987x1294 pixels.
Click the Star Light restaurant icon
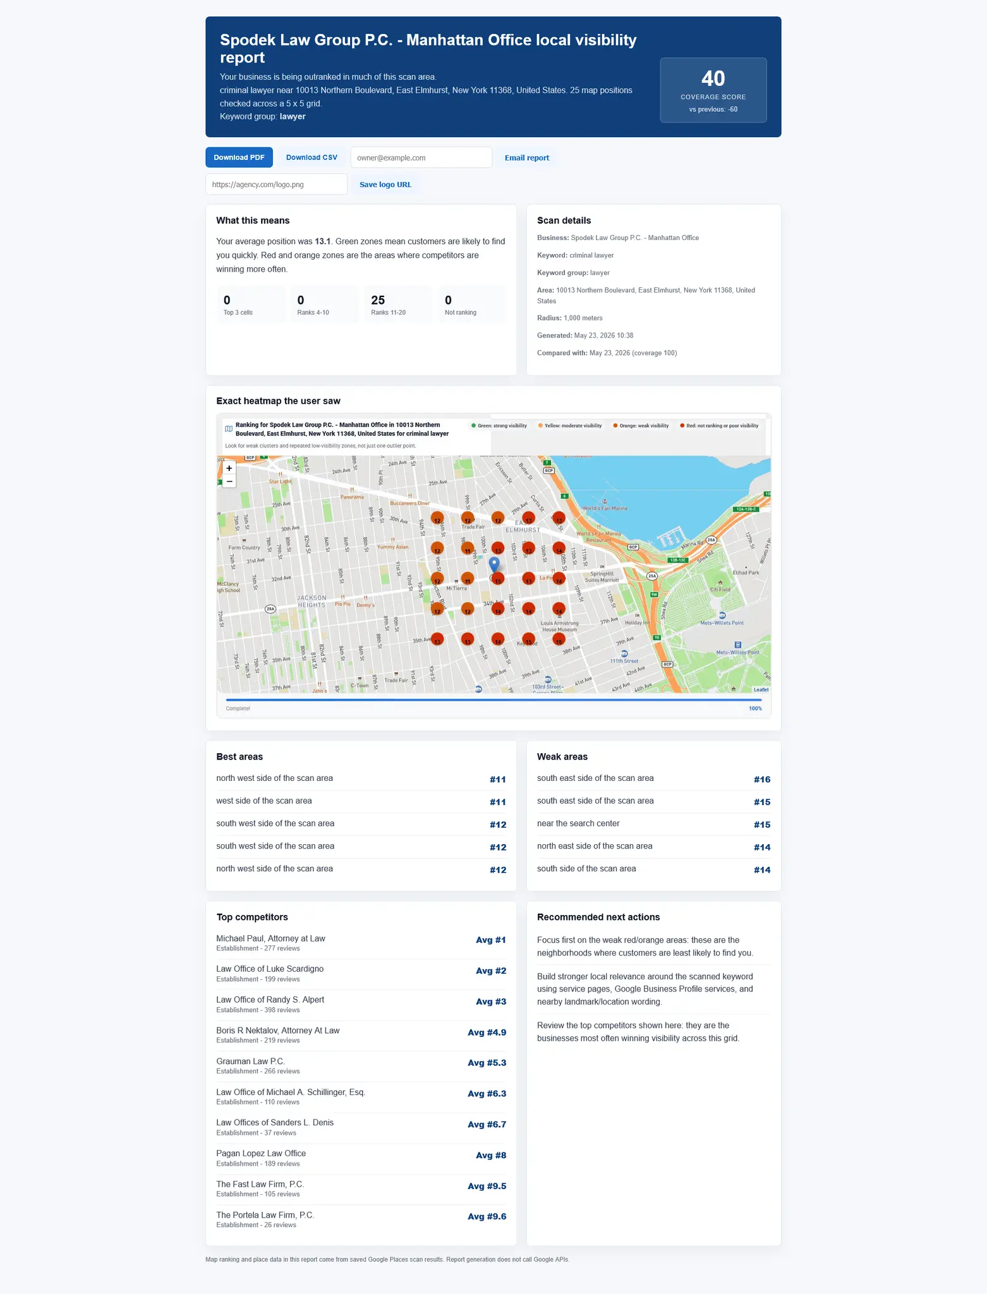(280, 474)
